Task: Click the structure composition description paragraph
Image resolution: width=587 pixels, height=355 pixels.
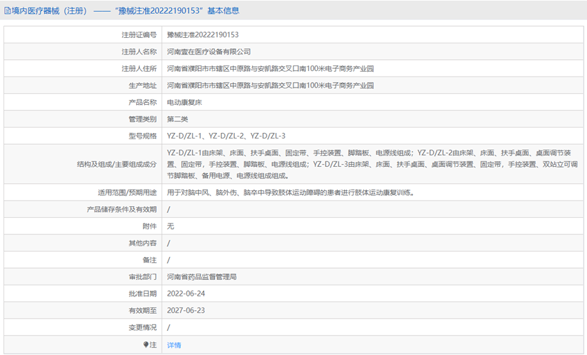Action: tap(372, 164)
